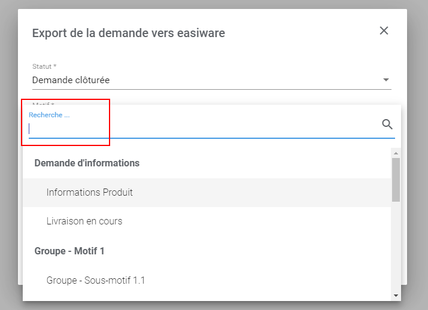Select the "Informations Produit" option
This screenshot has height=310, width=428.
(90, 193)
